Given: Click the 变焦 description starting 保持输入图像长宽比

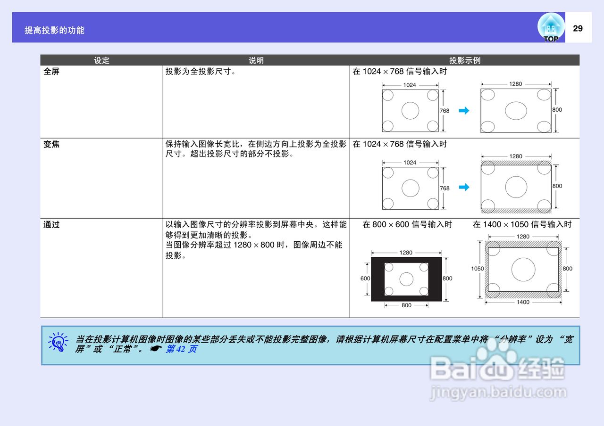Looking at the screenshot, I should pos(256,149).
